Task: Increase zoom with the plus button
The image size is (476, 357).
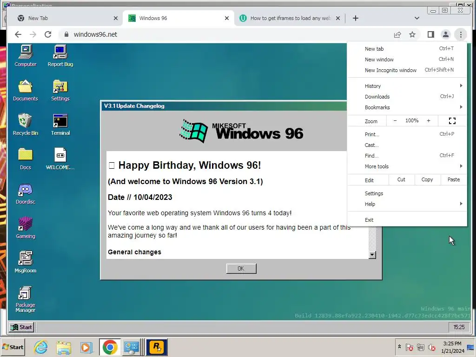Action: click(x=429, y=121)
